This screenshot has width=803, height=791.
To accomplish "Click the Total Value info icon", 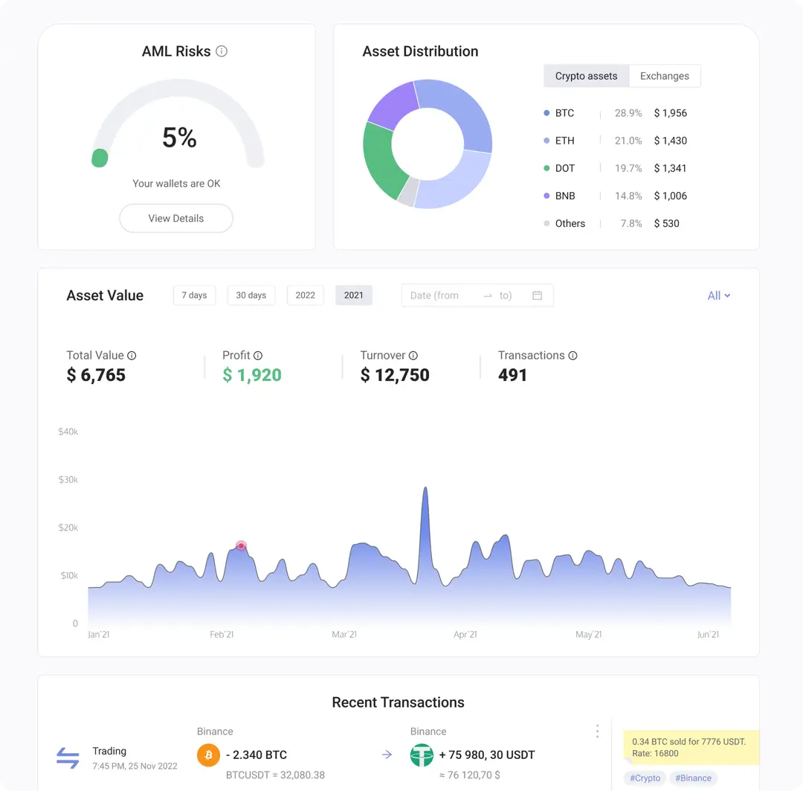I will (132, 356).
